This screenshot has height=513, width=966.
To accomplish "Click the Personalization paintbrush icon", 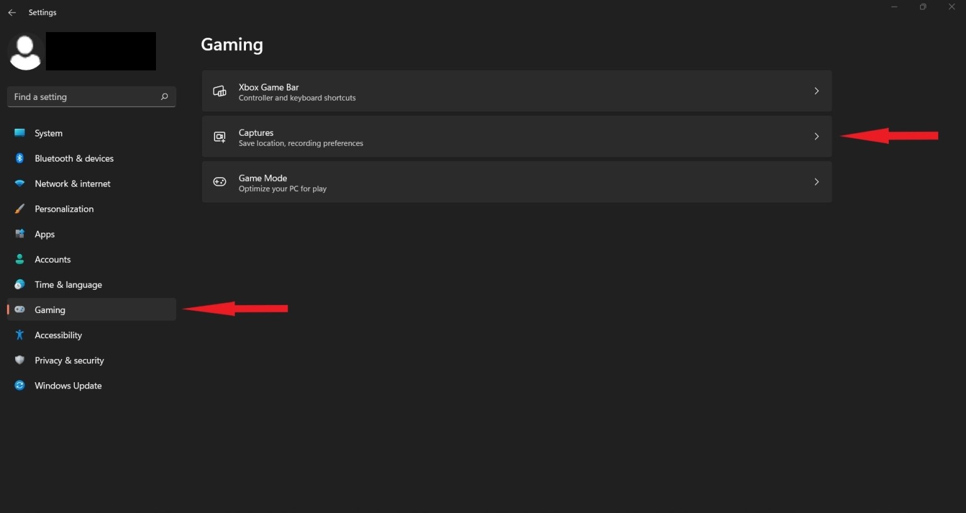I will tap(19, 209).
